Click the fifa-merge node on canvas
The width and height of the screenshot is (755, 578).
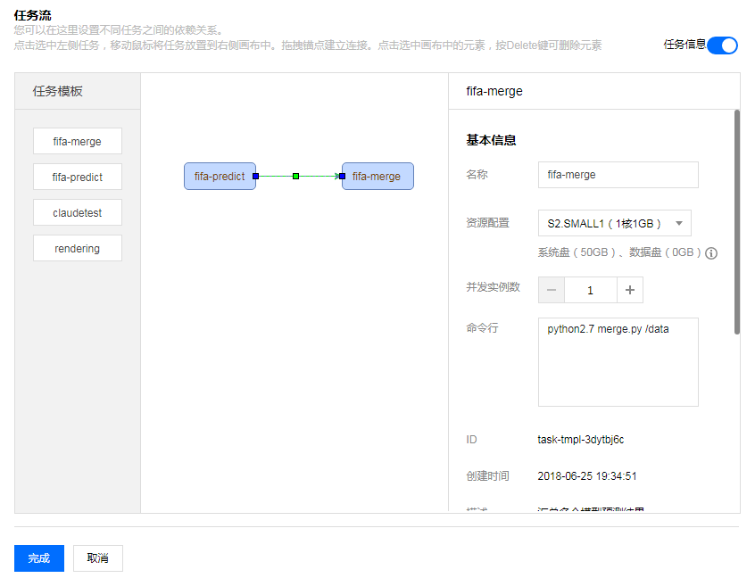point(377,176)
